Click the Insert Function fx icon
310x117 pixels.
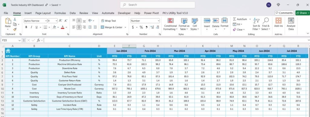click(38, 40)
